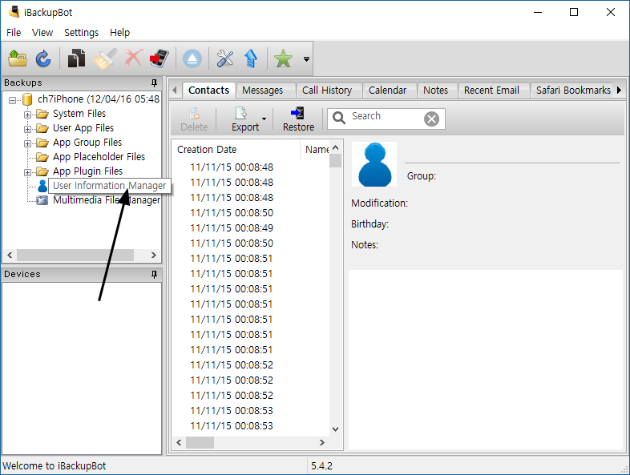Viewport: 630px width, 475px height.
Task: Click the Multimedia File Manager camera icon
Action: click(x=42, y=200)
